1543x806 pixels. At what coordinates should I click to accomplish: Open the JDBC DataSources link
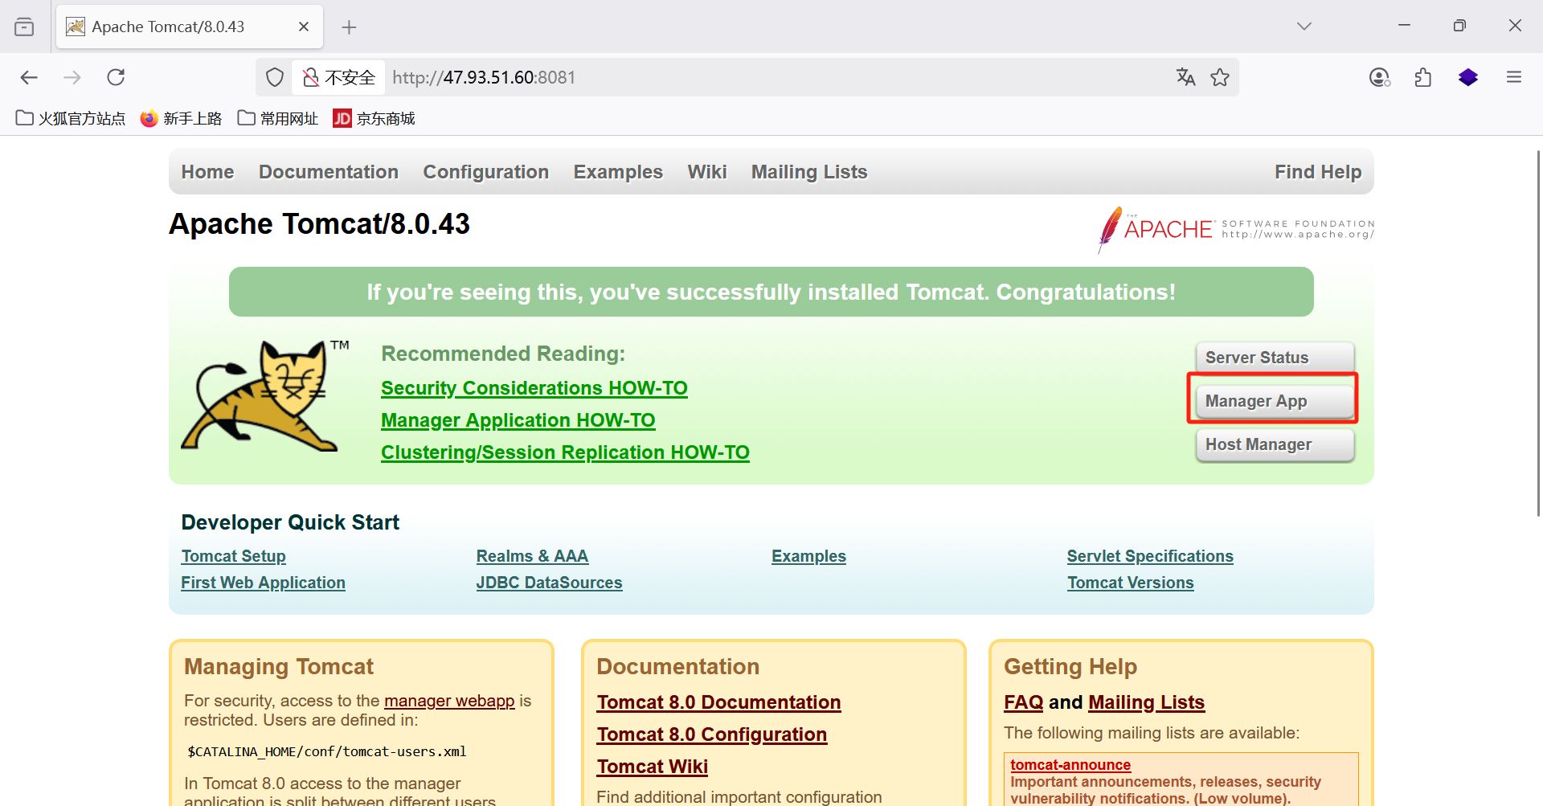pyautogui.click(x=549, y=583)
